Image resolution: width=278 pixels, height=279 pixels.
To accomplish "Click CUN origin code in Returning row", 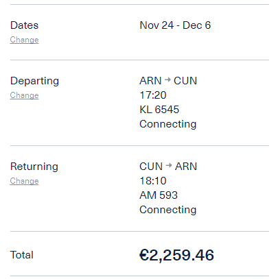I will click(151, 167).
